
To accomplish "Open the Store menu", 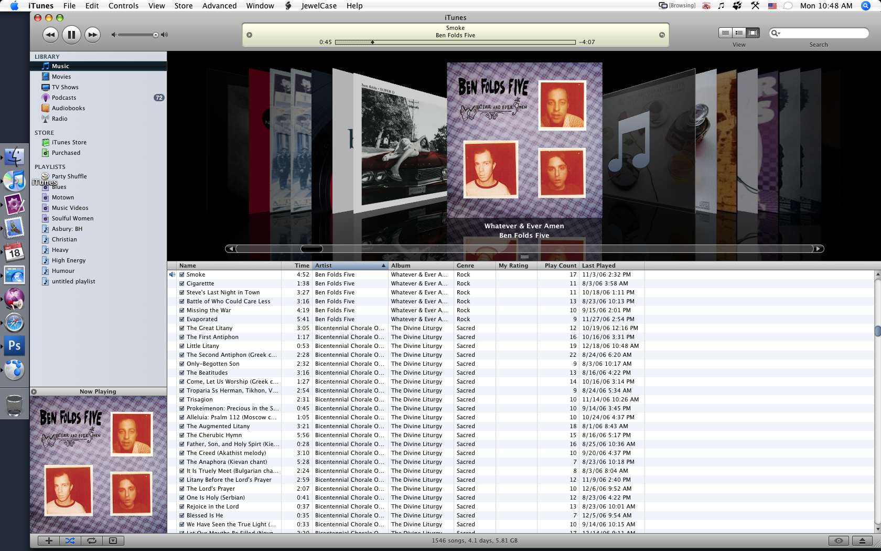I will coord(184,6).
